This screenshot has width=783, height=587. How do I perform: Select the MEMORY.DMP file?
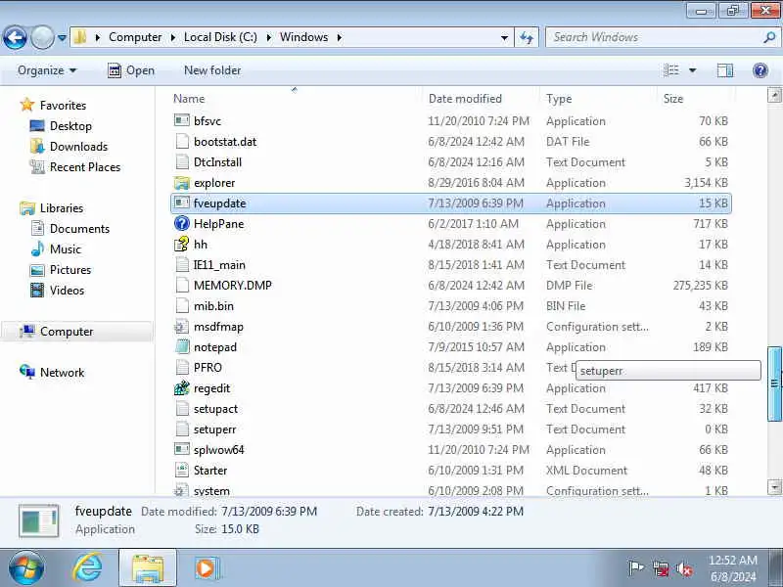pos(233,286)
